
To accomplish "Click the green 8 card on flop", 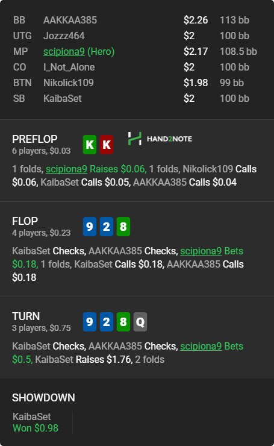I will click(x=123, y=227).
